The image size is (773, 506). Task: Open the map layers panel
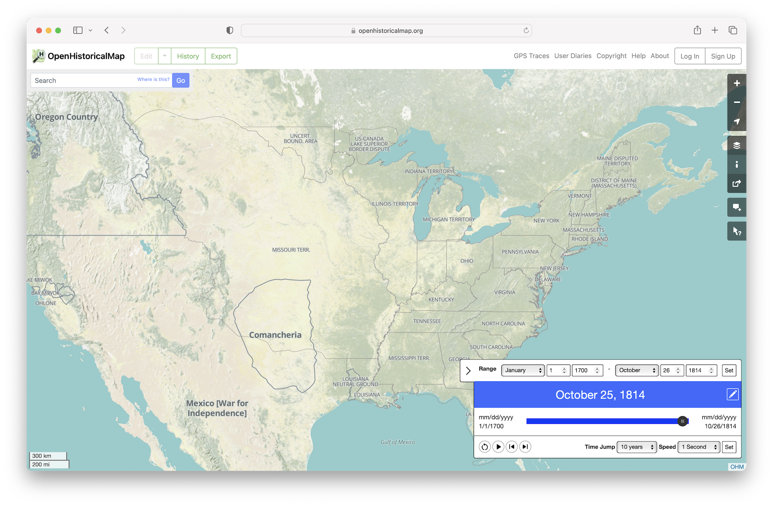[x=737, y=146]
